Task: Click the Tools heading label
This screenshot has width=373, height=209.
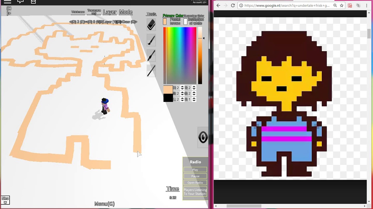Action: (151, 14)
